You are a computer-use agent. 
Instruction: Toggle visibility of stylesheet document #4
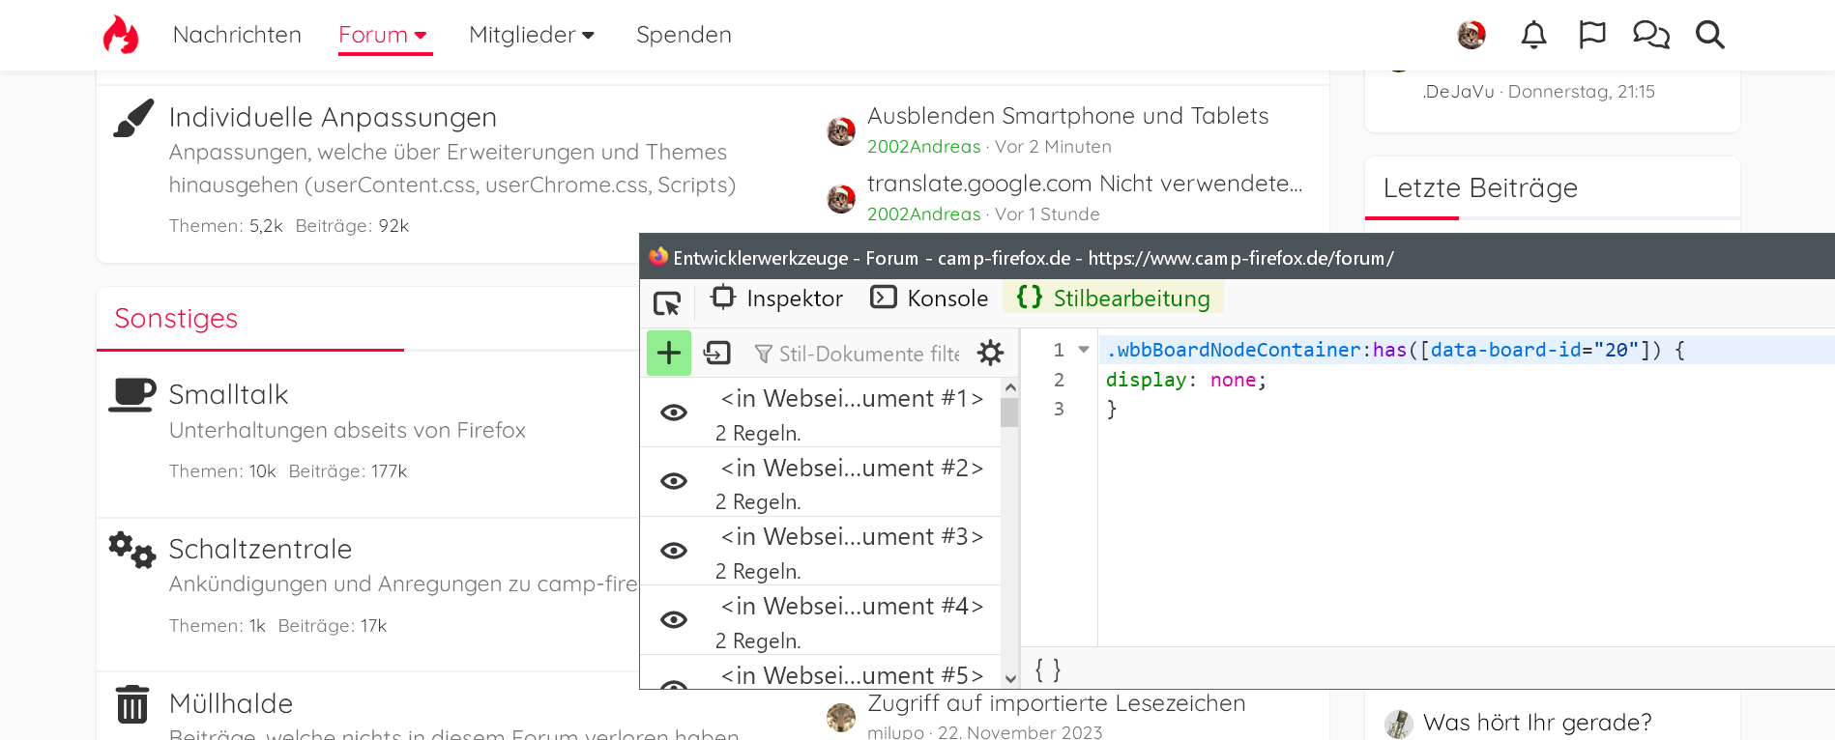pyautogui.click(x=674, y=619)
